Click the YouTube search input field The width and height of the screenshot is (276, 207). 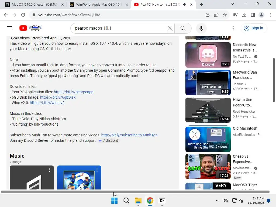(120, 28)
